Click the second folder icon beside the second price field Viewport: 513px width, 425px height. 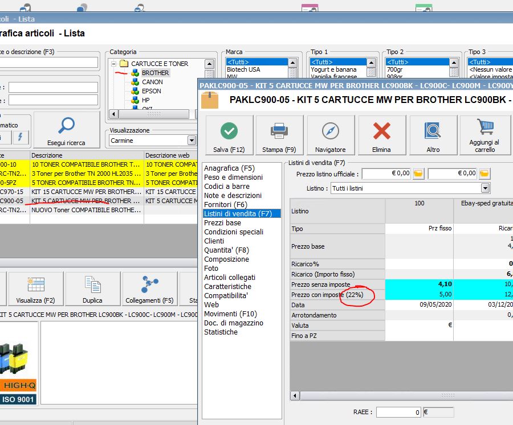click(x=484, y=174)
